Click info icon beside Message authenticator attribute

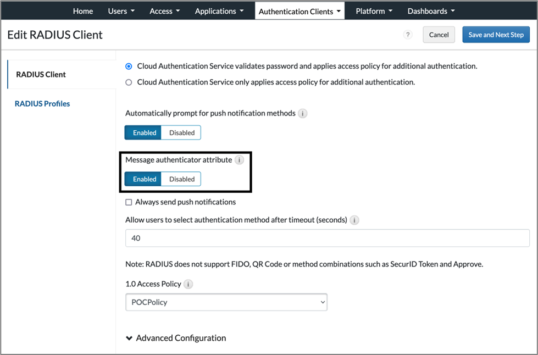point(239,160)
